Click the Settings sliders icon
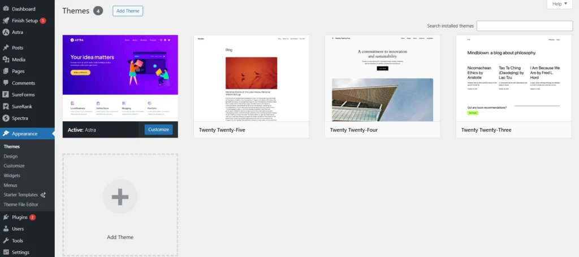The height and width of the screenshot is (257, 579). [x=6, y=252]
